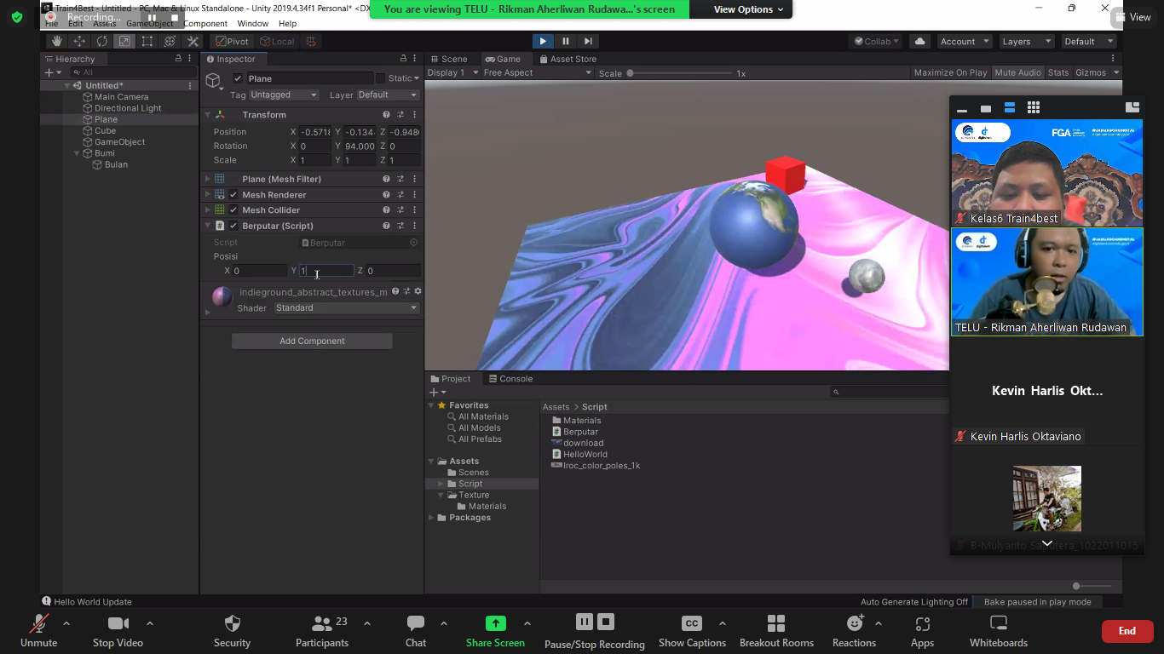Click the Add Component button
The image size is (1164, 654).
click(312, 341)
